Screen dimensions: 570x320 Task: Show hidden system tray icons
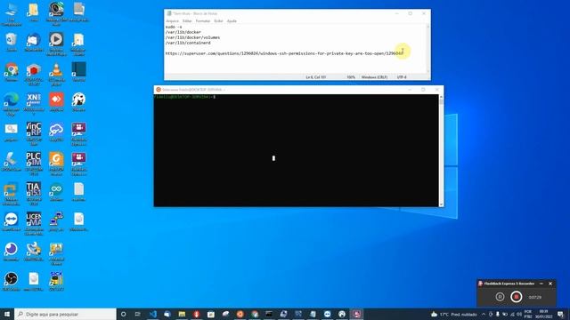(x=484, y=314)
